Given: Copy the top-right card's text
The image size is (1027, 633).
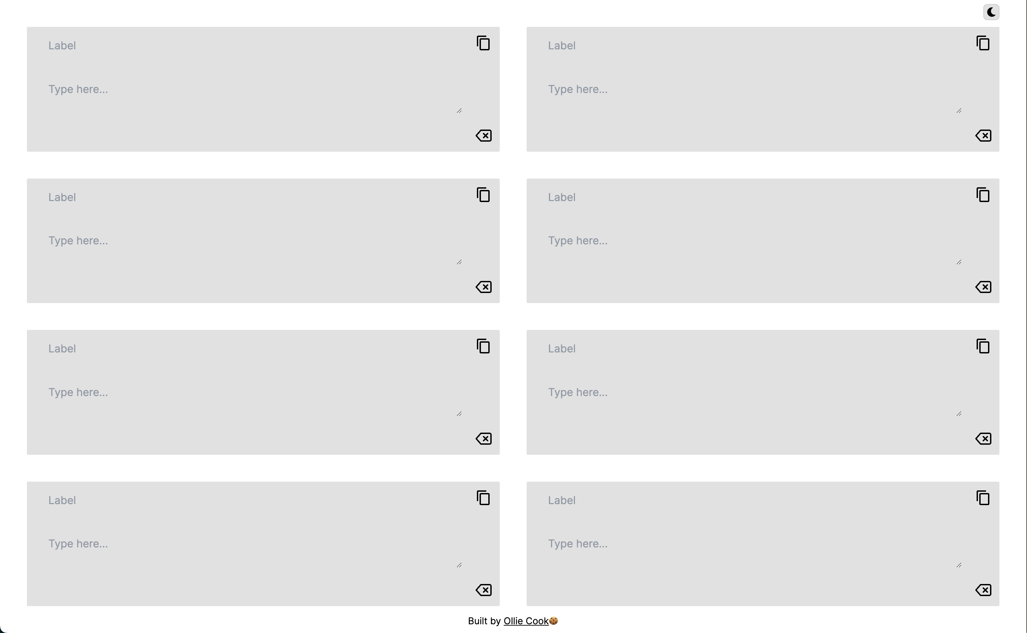Looking at the screenshot, I should click(983, 43).
